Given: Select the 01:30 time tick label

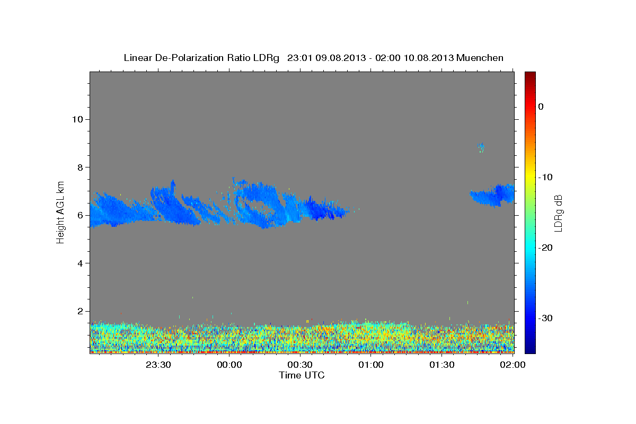Looking at the screenshot, I should point(441,365).
